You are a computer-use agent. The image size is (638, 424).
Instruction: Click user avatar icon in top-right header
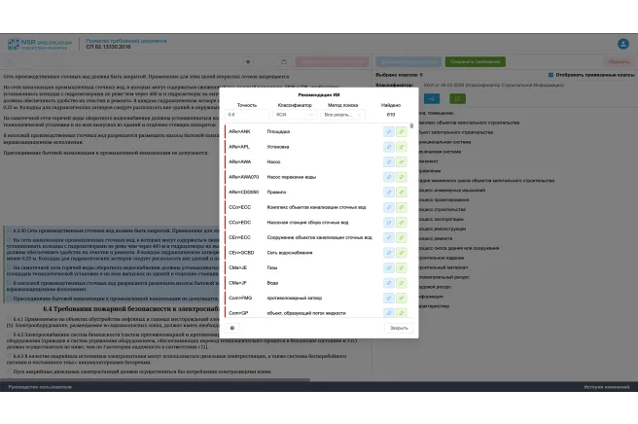[621, 44]
